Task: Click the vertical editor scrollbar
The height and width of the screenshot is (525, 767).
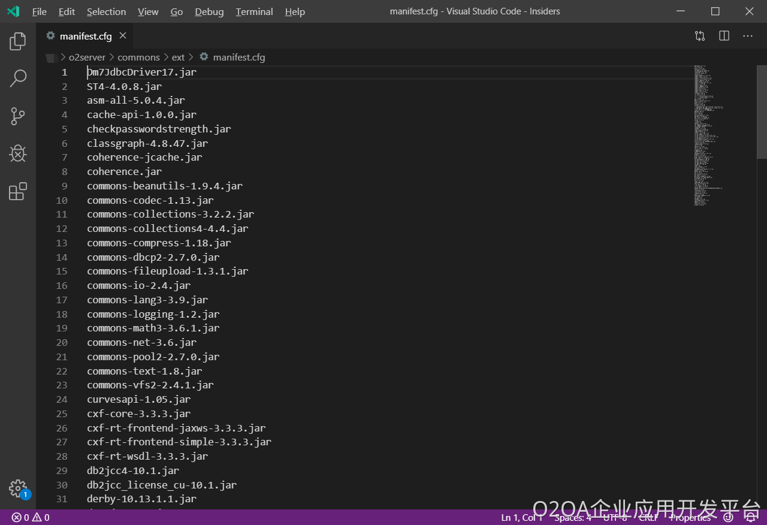Action: (x=762, y=286)
